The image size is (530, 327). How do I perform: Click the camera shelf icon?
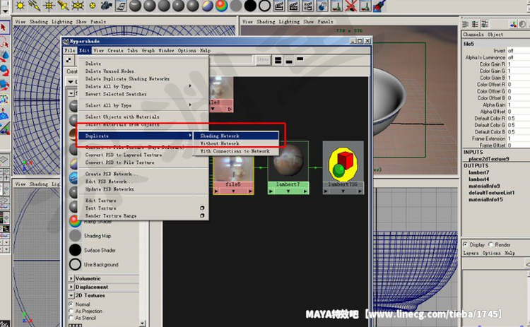pyautogui.click(x=107, y=5)
